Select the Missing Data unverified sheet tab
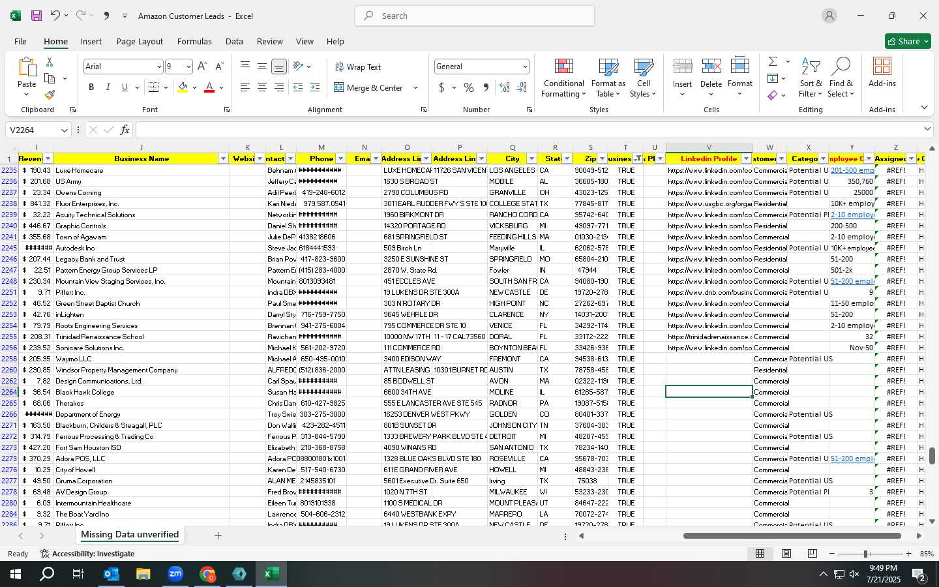The width and height of the screenshot is (939, 587). (130, 535)
